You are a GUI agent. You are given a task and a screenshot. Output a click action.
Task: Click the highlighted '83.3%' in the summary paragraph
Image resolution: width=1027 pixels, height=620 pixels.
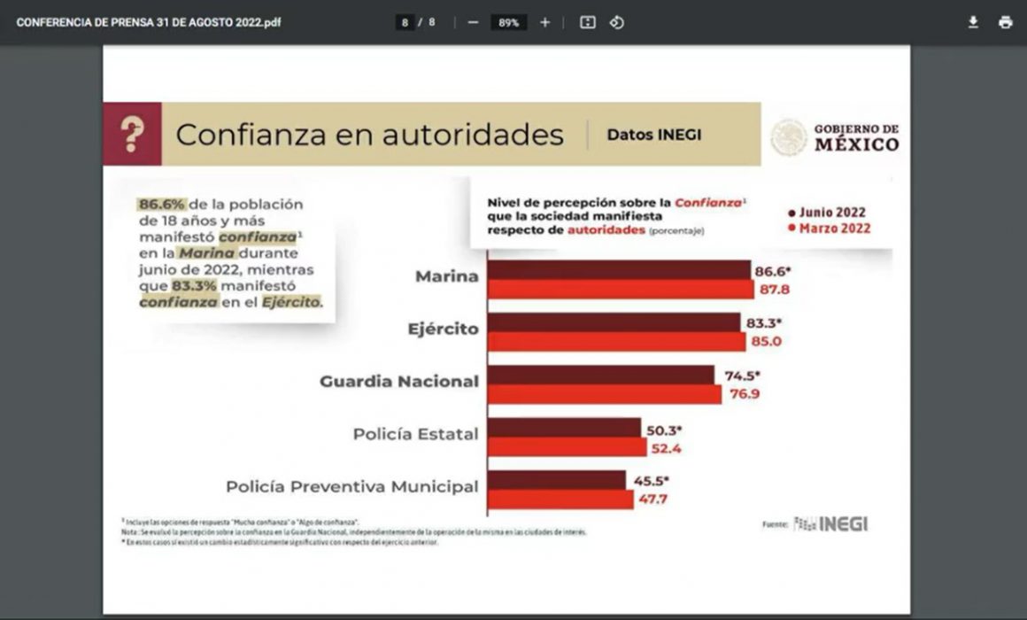pos(194,286)
